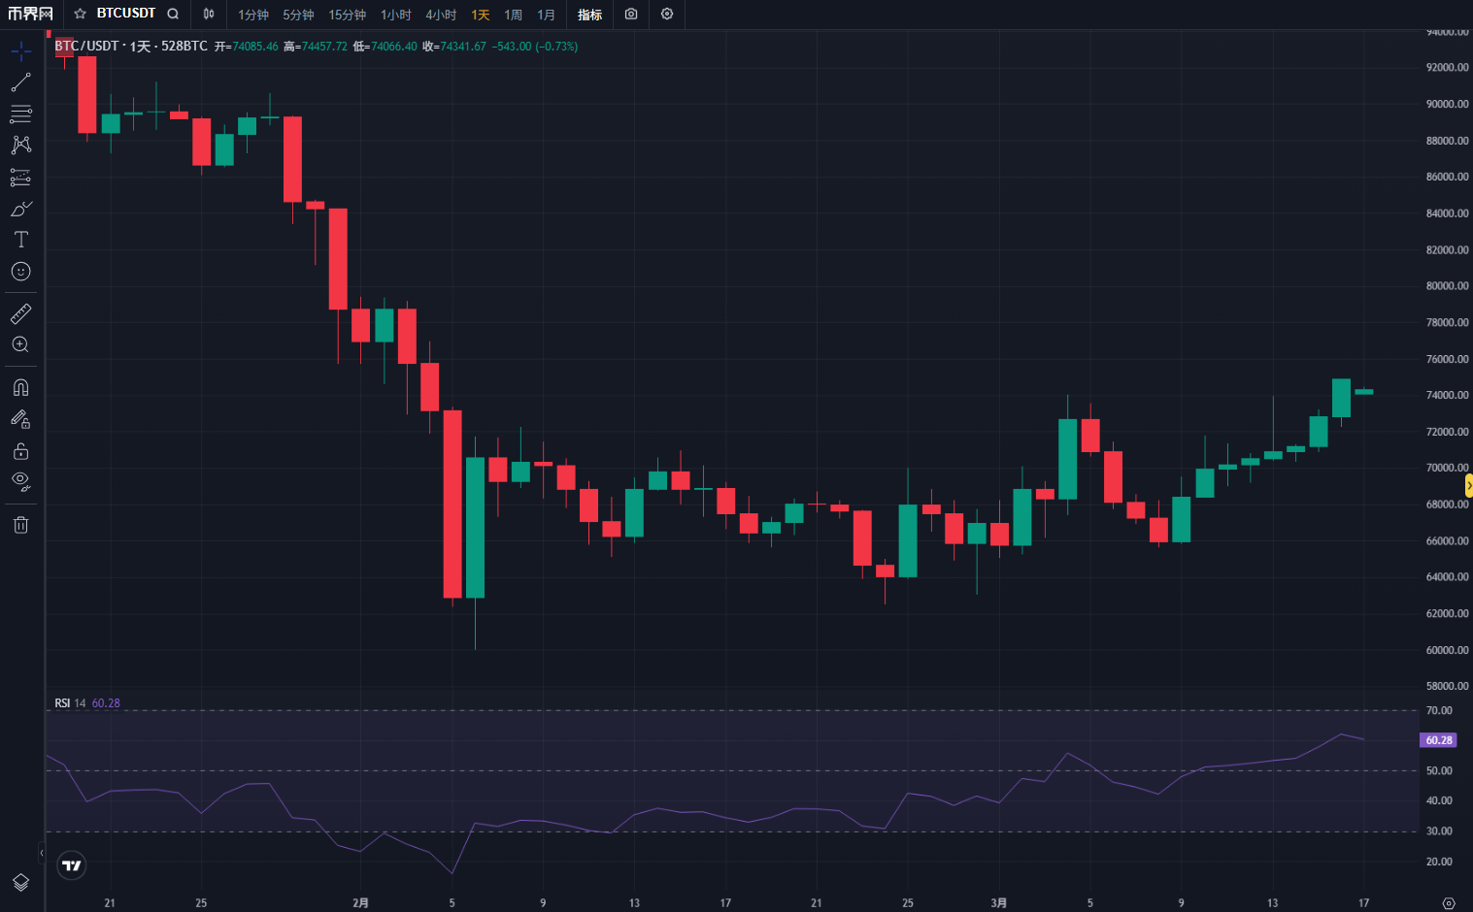
Task: Click the BTC/USDT chart legend title
Action: (x=131, y=47)
